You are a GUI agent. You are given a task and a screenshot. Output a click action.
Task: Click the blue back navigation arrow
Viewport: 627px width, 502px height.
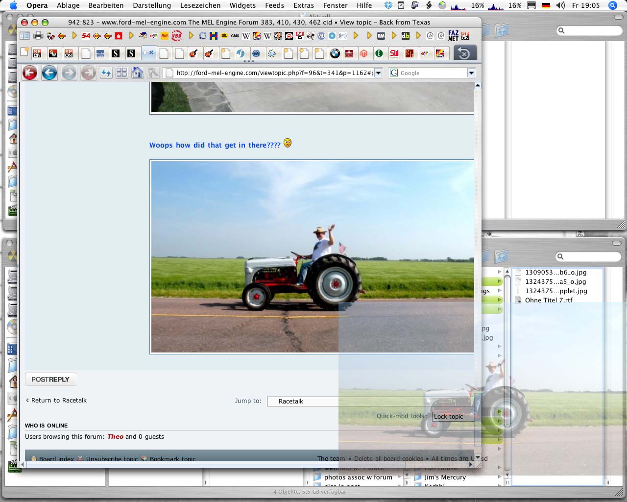(x=49, y=73)
